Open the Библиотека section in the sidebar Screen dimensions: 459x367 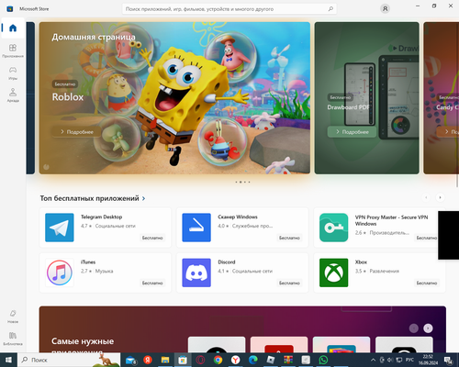click(x=13, y=339)
